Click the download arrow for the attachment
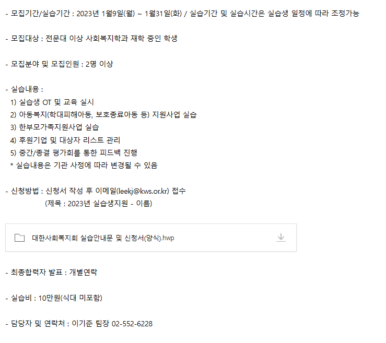Viewport: 386px width, 343px height. [x=281, y=238]
